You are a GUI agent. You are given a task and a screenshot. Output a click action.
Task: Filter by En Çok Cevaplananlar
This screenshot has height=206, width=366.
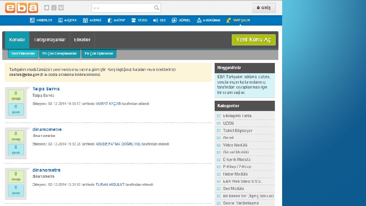pos(59,53)
